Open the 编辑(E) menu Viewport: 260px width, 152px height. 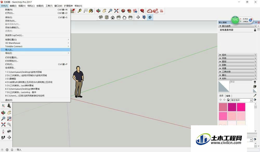click(13, 6)
